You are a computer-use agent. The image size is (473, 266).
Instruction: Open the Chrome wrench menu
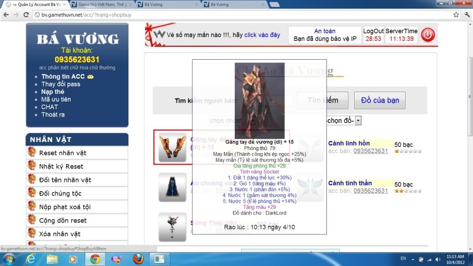pyautogui.click(x=467, y=15)
